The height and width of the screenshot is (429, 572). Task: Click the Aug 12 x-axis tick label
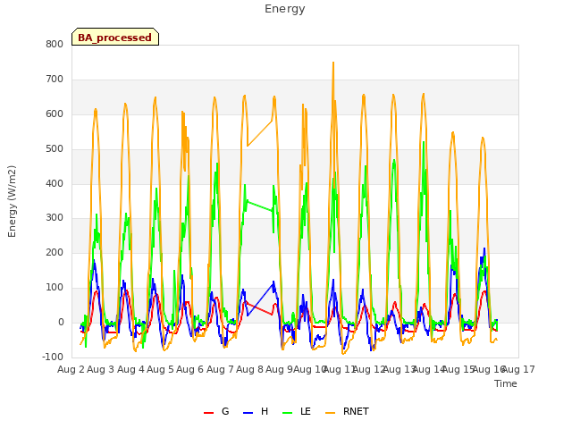point(369,369)
